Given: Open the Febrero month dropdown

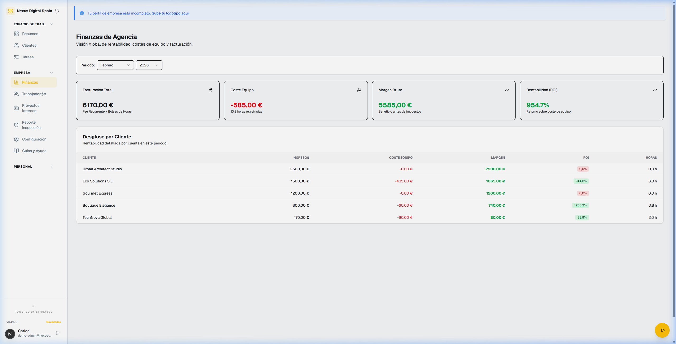Looking at the screenshot, I should (x=115, y=65).
